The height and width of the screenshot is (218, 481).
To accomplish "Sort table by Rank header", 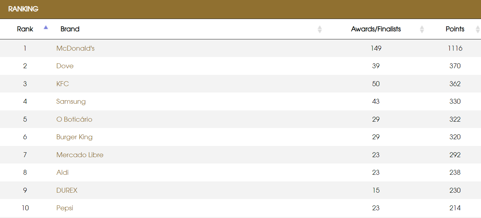I will 25,29.
